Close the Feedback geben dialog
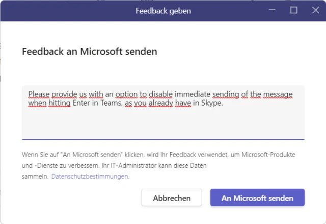The height and width of the screenshot is (224, 326). click(315, 10)
